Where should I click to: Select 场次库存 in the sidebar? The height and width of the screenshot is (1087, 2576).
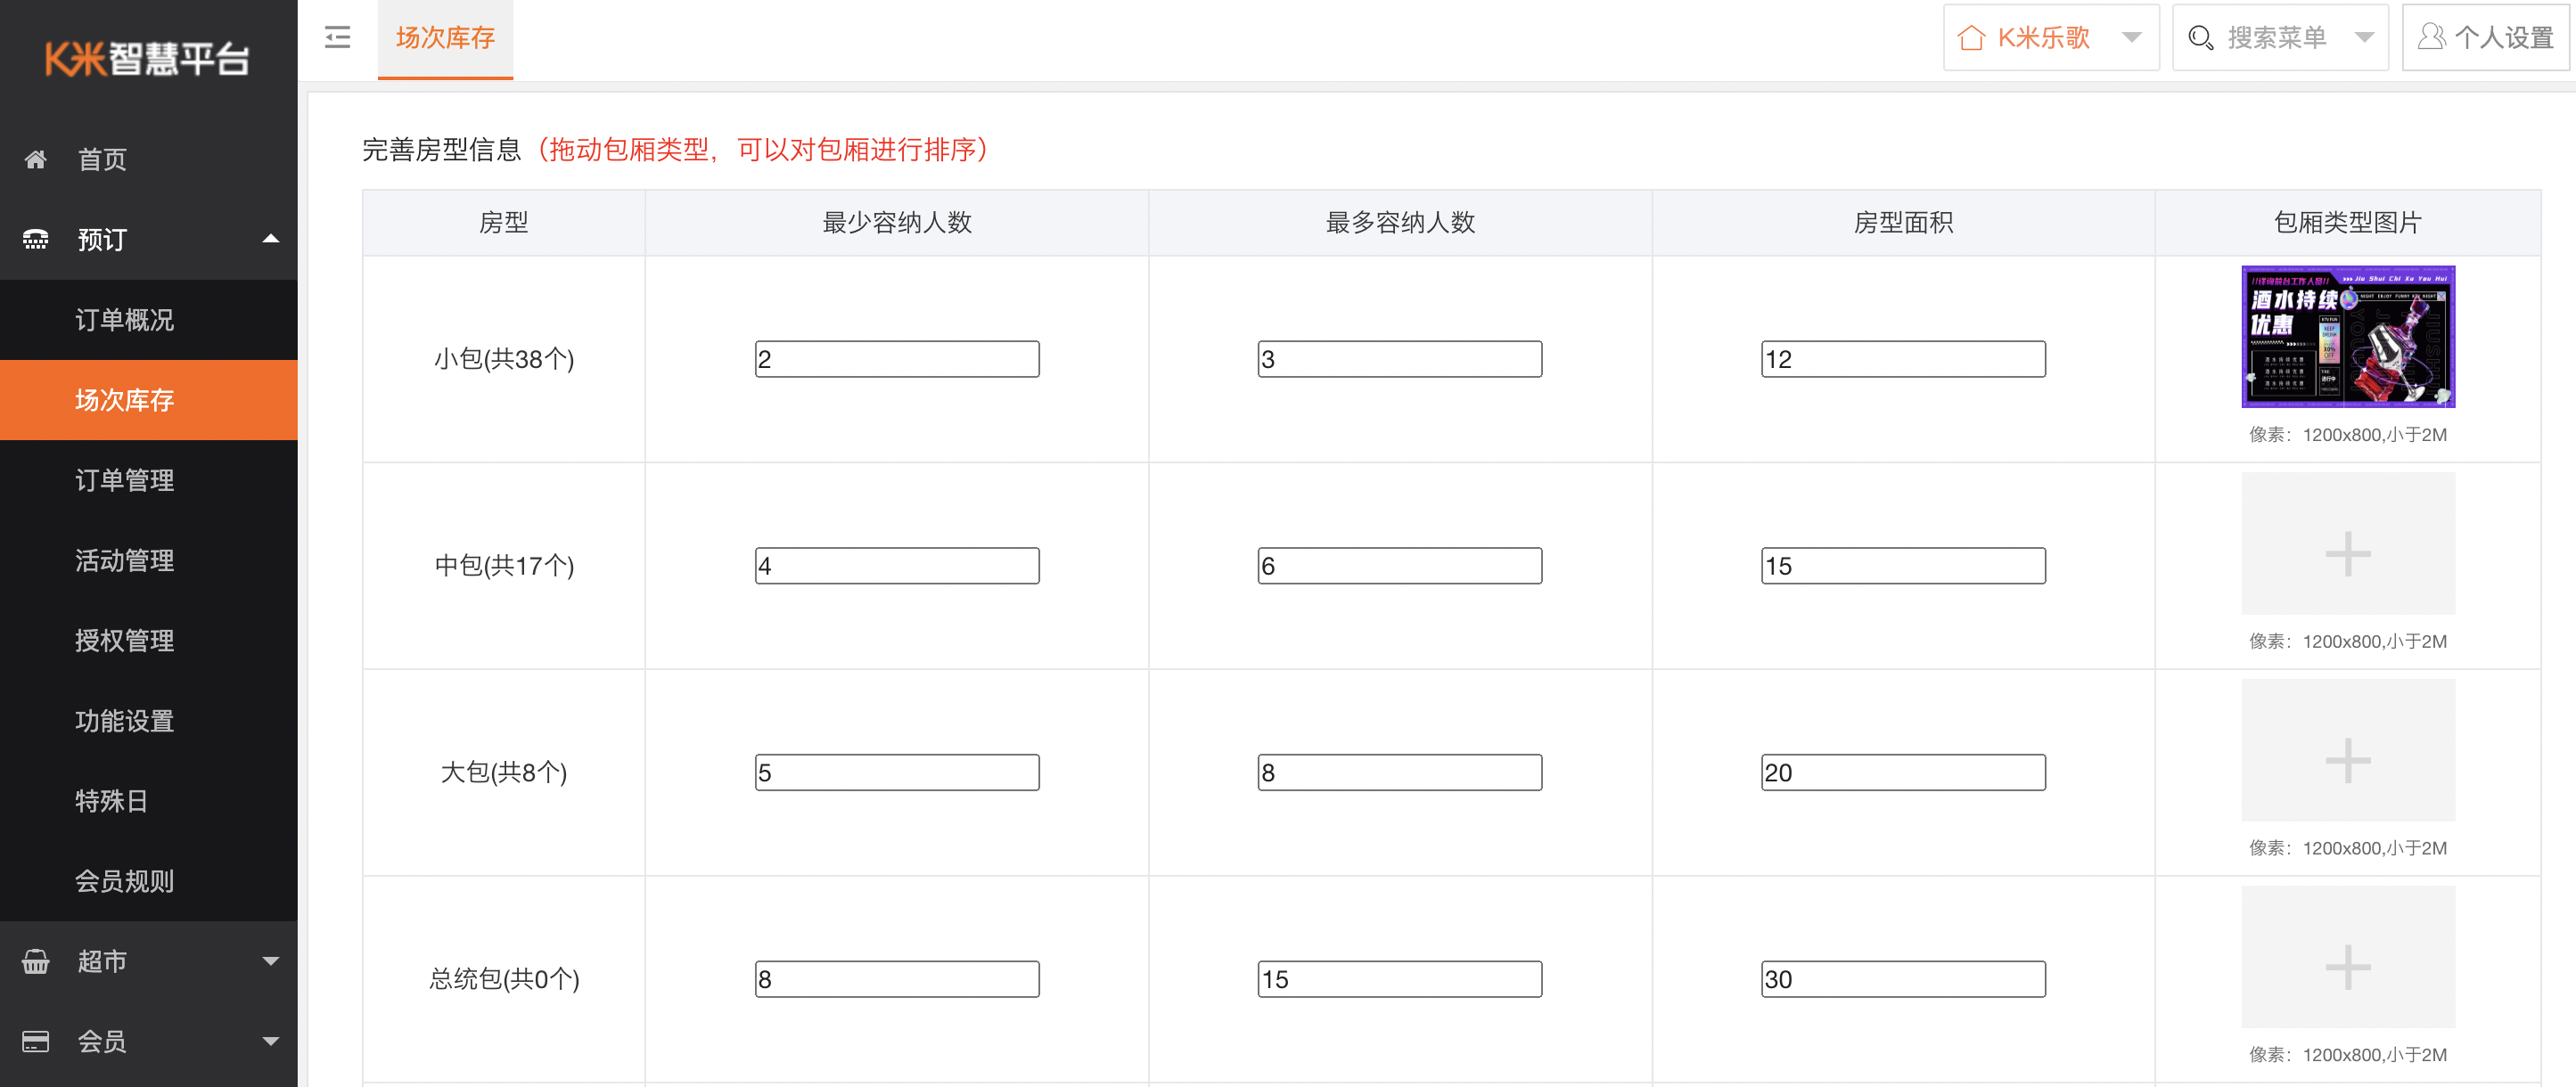pos(149,400)
